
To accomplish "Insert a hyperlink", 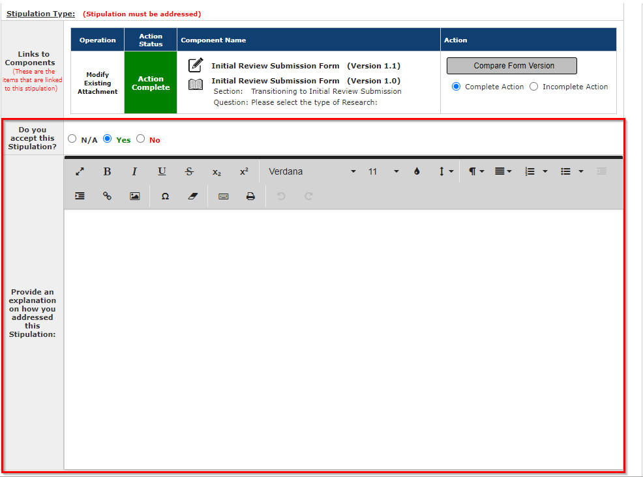I will point(107,196).
